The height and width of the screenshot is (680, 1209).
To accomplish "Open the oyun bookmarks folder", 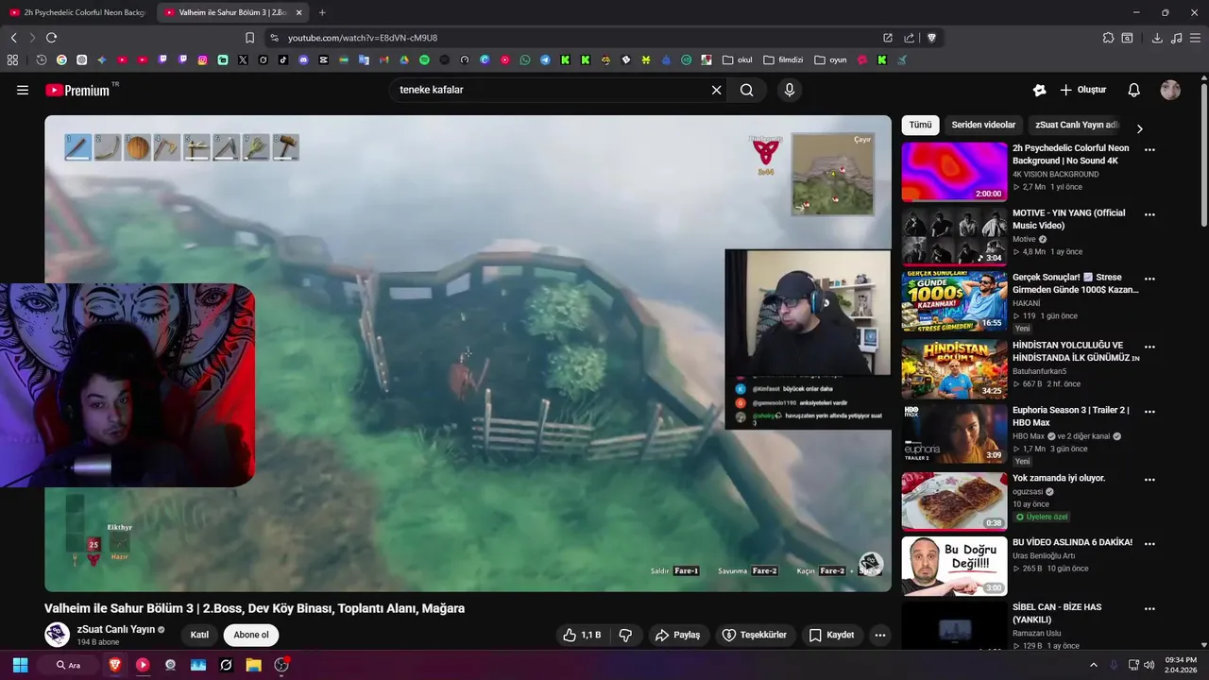I will (830, 59).
